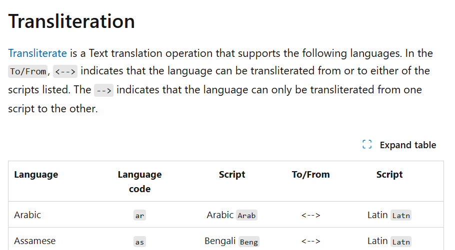The height and width of the screenshot is (250, 455).
Task: Select the Arabic language cell
Action: pyautogui.click(x=27, y=215)
